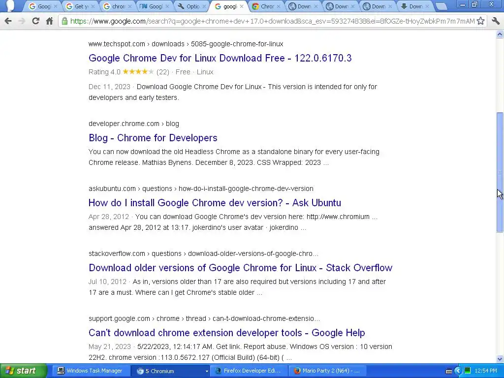Click the scrollbar down arrow
Image resolution: width=504 pixels, height=378 pixels.
pyautogui.click(x=500, y=359)
